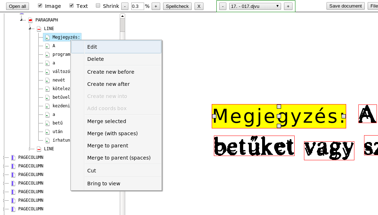Disable the Text checkbox
378x215 pixels.
click(x=70, y=5)
